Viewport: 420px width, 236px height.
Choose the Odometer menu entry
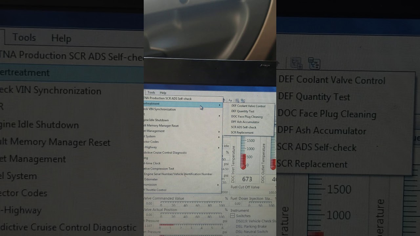(x=151, y=179)
